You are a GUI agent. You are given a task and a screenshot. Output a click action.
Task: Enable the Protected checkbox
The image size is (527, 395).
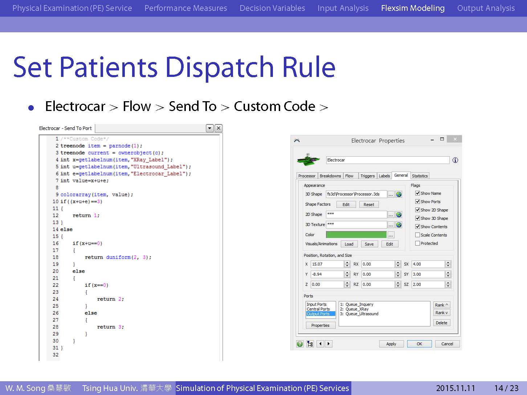point(417,243)
